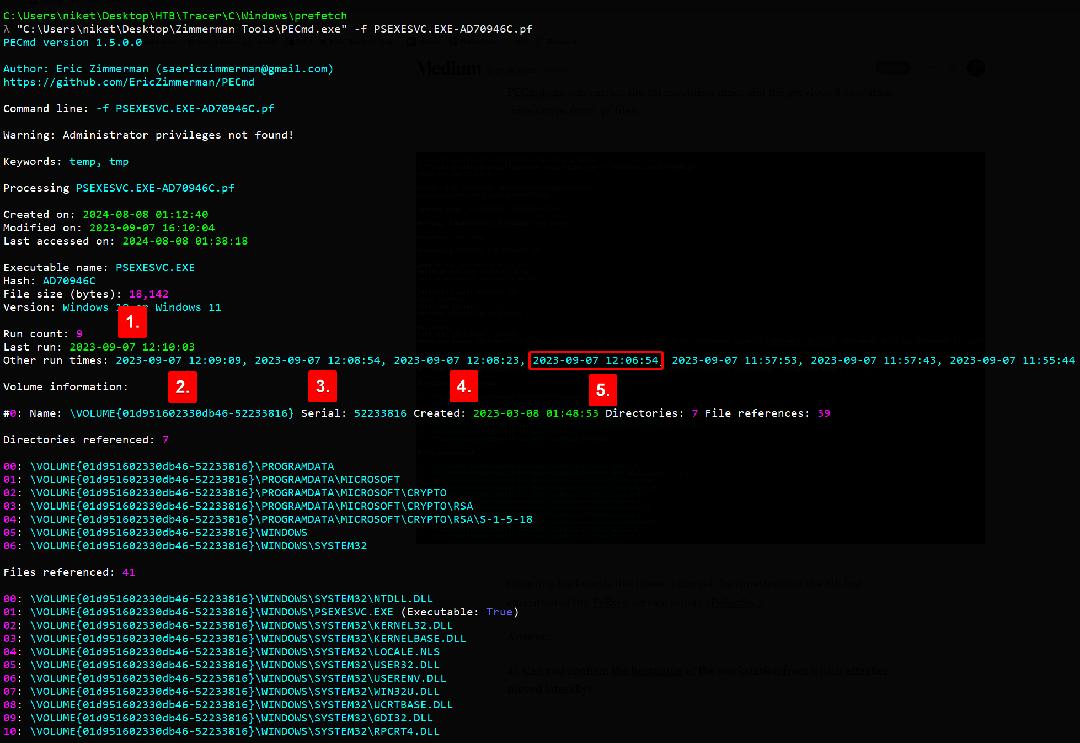Select the run time 2023-09-07 11:55:44

coord(1012,360)
